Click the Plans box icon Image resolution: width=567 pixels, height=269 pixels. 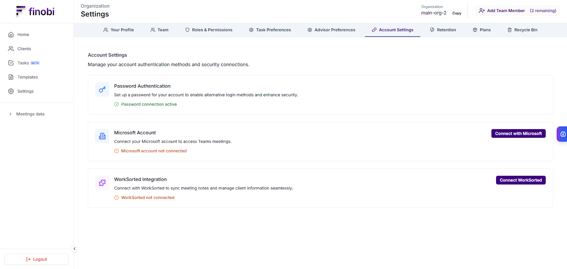coord(475,30)
